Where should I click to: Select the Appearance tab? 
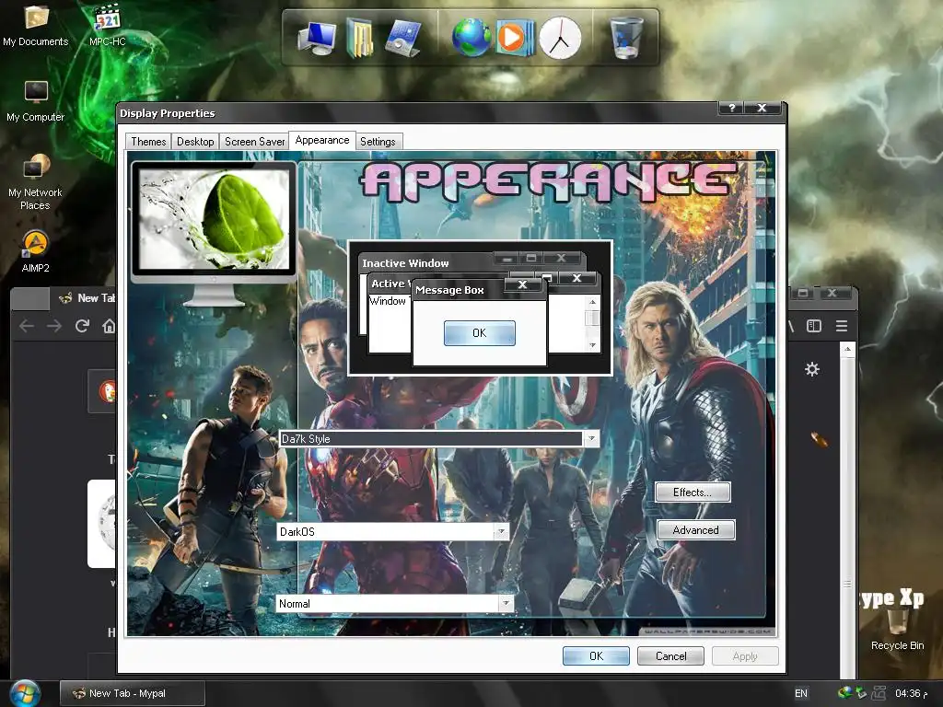(x=321, y=140)
